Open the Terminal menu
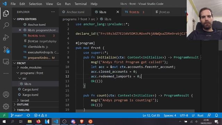This screenshot has width=222, height=125. (80, 4)
